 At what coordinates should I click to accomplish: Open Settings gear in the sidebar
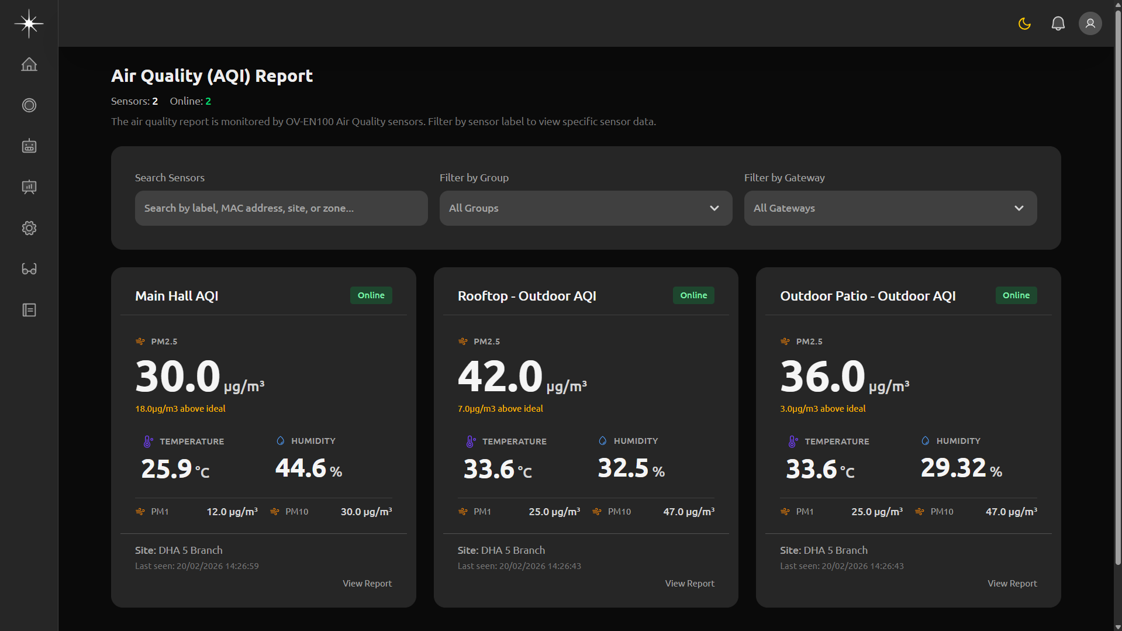click(x=29, y=228)
